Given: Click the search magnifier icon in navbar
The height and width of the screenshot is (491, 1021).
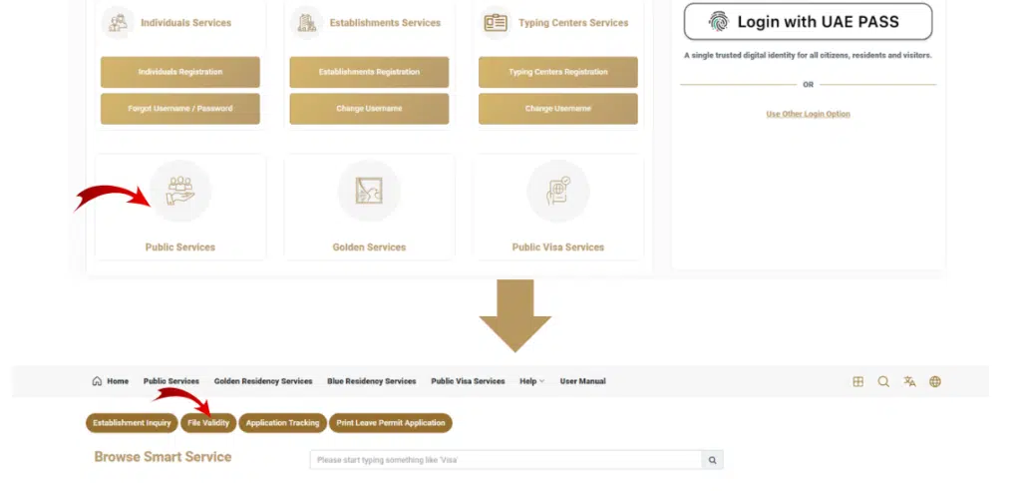Looking at the screenshot, I should 883,381.
